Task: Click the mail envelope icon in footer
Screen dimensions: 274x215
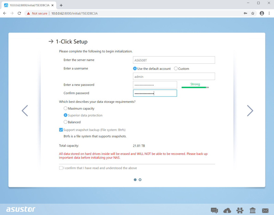Action: pos(265,211)
